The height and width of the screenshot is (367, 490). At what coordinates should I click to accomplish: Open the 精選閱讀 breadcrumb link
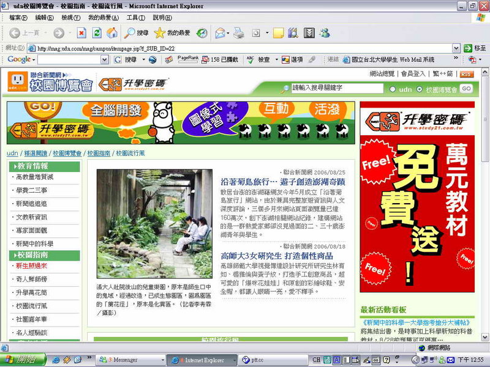pyautogui.click(x=36, y=154)
